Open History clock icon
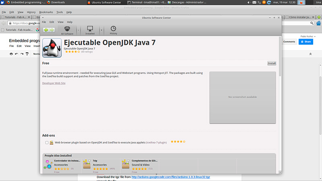 (x=113, y=28)
